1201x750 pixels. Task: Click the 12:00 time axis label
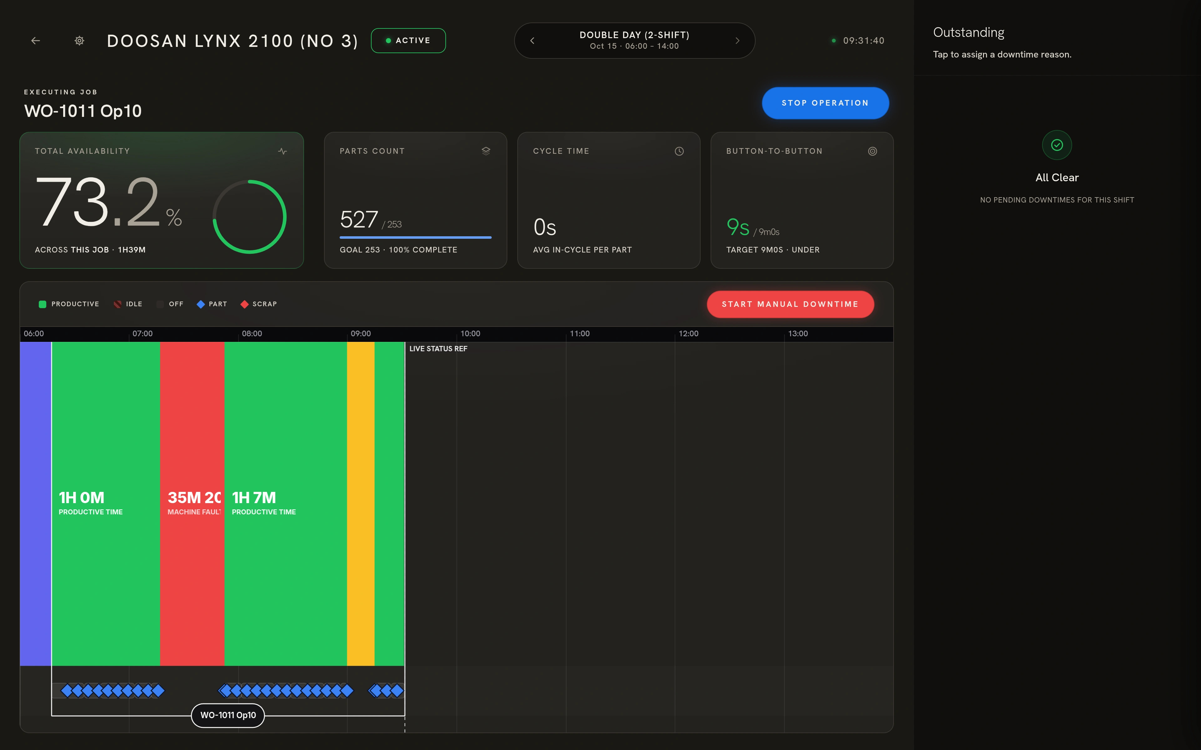point(688,333)
